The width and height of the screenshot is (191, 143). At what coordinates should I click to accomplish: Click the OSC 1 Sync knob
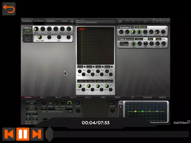coord(59,37)
